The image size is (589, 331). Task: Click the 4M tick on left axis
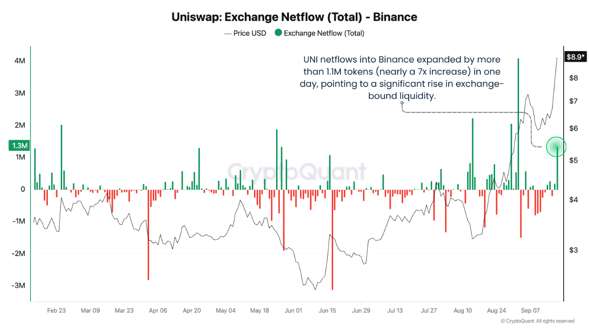click(19, 61)
